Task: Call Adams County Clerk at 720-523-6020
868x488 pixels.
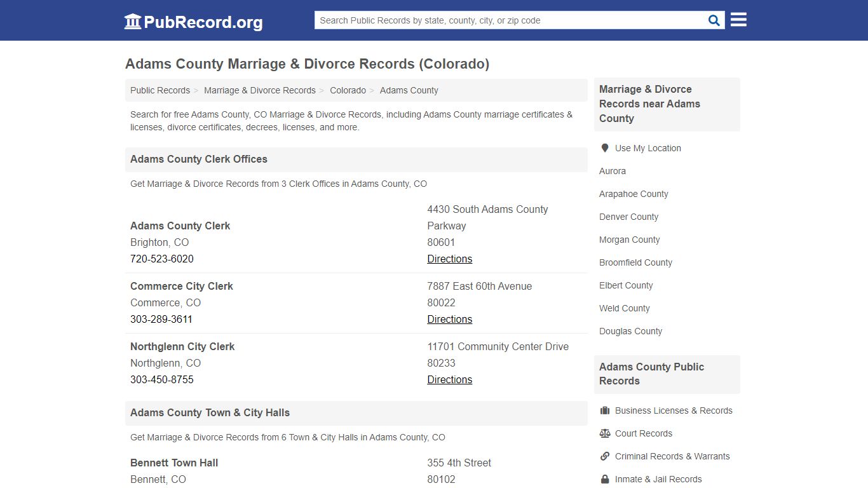Action: pos(162,259)
